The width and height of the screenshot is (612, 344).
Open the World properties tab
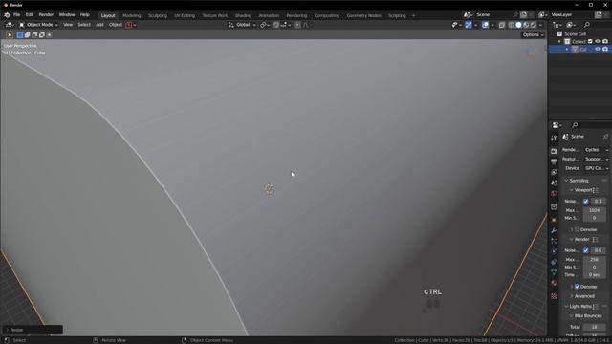point(554,193)
